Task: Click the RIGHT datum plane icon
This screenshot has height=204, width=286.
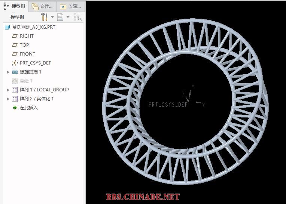Action: click(15, 36)
